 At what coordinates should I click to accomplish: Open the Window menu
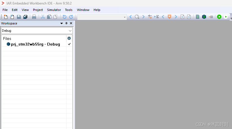pyautogui.click(x=83, y=10)
